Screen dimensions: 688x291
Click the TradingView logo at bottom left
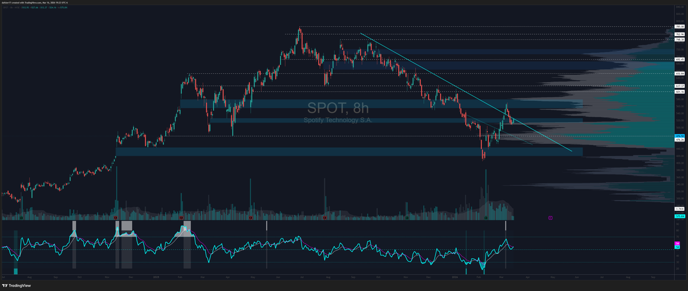(x=15, y=285)
